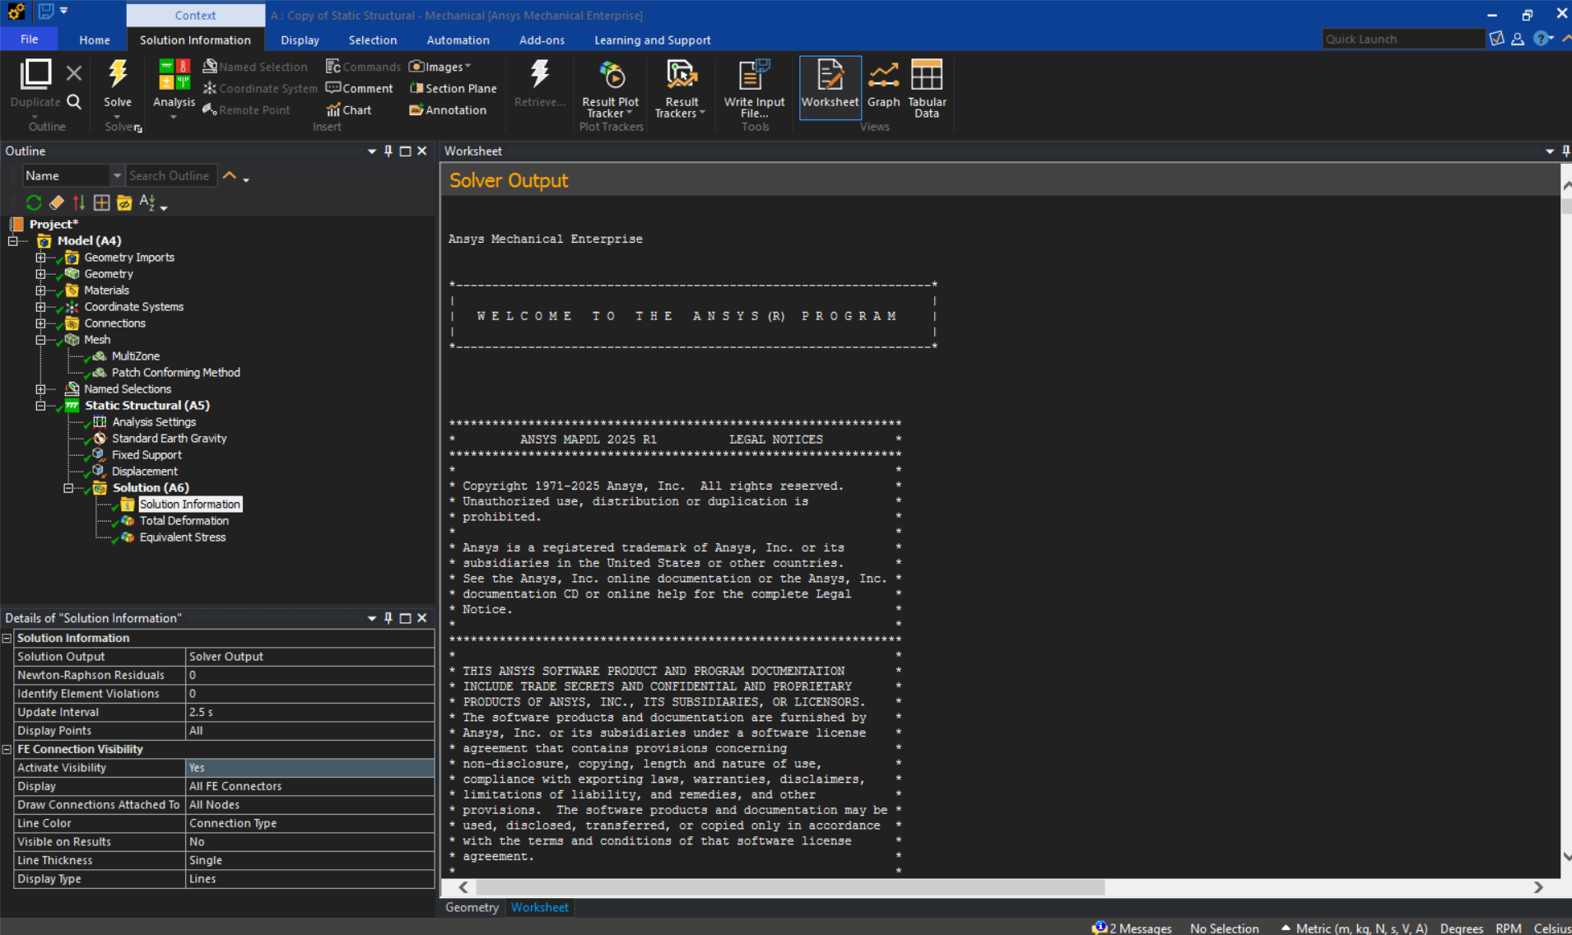Click the Quick Launch search field
Image resolution: width=1572 pixels, height=935 pixels.
pyautogui.click(x=1402, y=40)
